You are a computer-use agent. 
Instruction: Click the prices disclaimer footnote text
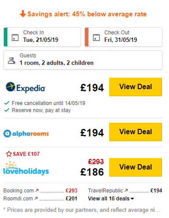[81, 210]
